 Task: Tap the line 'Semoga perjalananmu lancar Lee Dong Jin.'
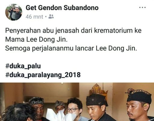pyautogui.click(x=71, y=48)
